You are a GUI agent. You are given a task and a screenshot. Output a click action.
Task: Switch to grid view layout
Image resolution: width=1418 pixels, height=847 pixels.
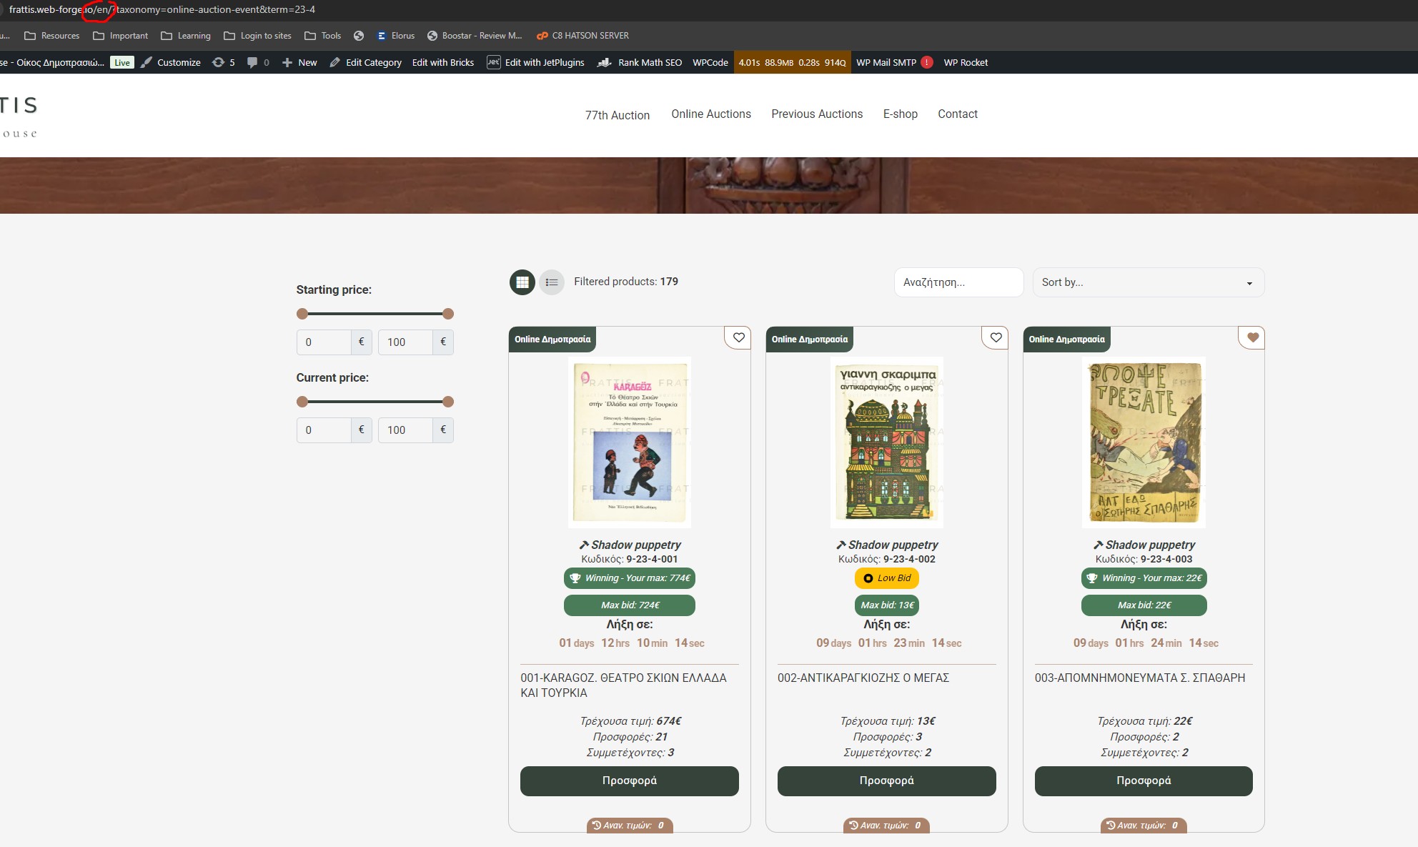[x=522, y=282]
